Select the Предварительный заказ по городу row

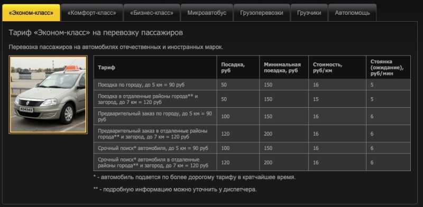pyautogui.click(x=252, y=116)
